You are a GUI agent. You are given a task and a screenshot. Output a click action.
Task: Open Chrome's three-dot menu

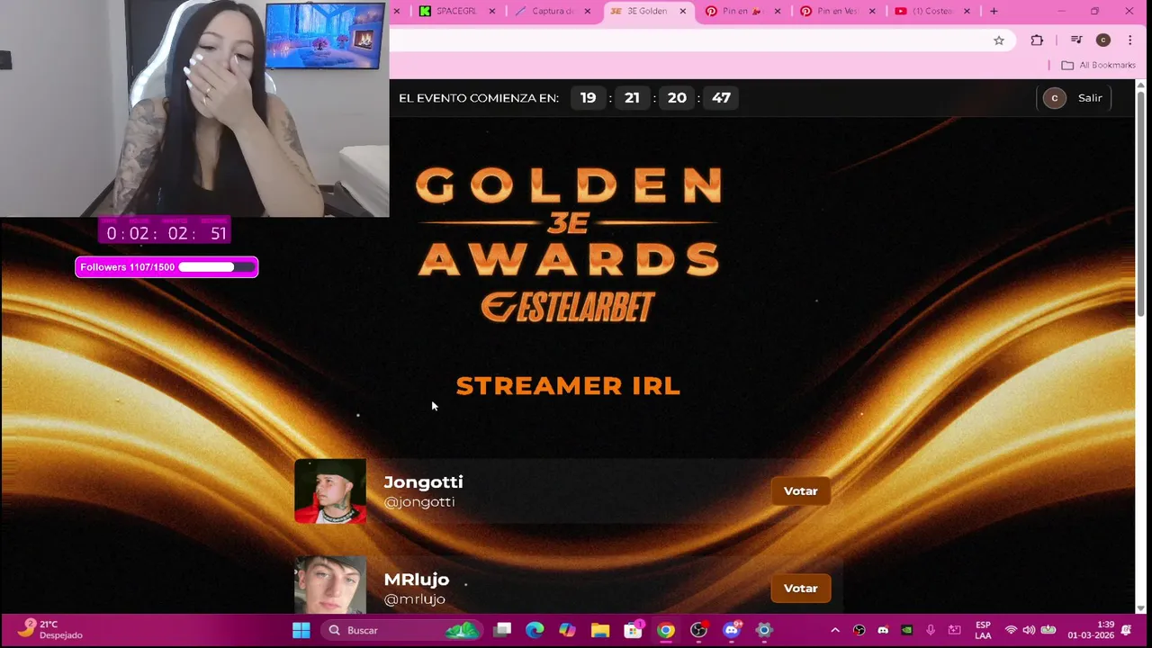click(x=1130, y=40)
